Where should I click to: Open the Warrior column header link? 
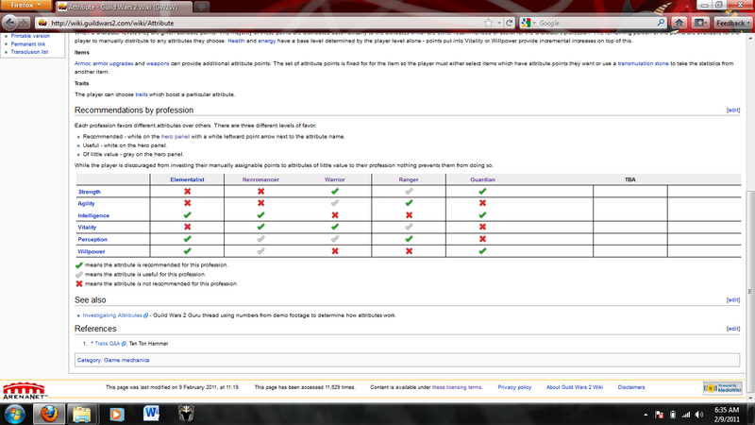click(x=335, y=179)
